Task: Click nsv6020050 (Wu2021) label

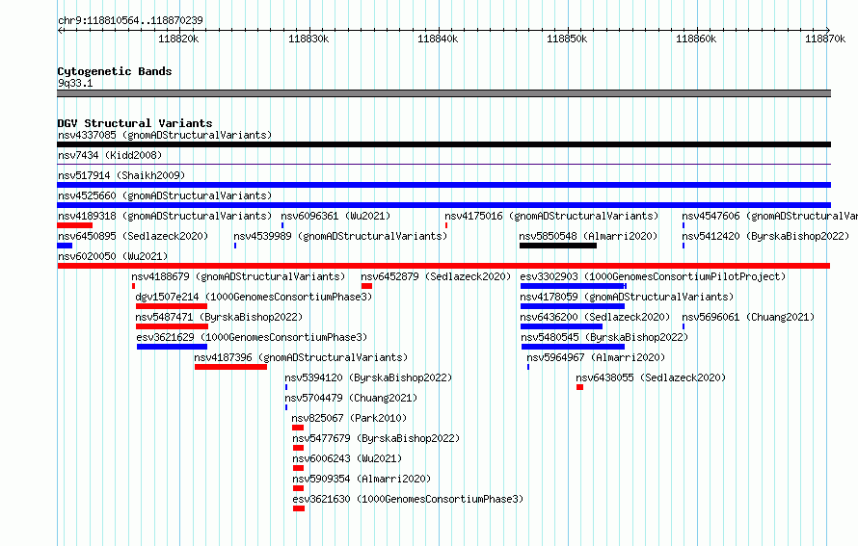Action: click(x=113, y=256)
